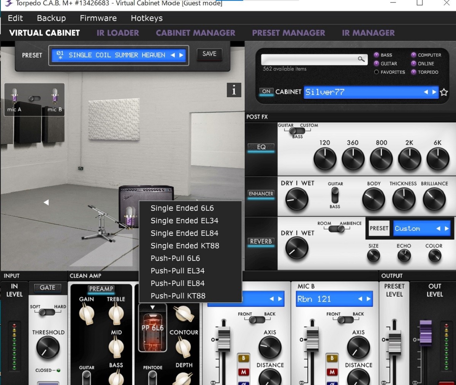Click the MIC B AXIS knob

358,348
